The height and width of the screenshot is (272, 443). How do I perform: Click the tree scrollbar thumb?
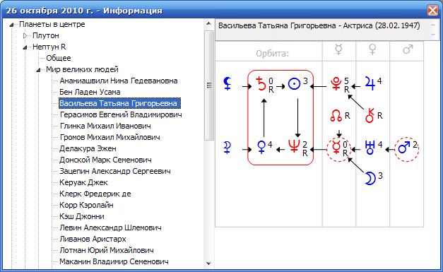pos(209,85)
